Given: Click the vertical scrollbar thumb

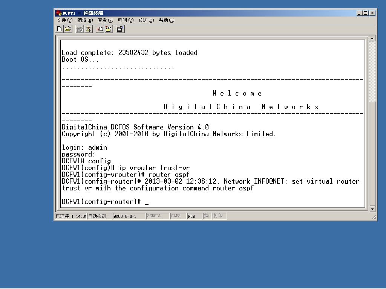Looking at the screenshot, I should coord(372,154).
